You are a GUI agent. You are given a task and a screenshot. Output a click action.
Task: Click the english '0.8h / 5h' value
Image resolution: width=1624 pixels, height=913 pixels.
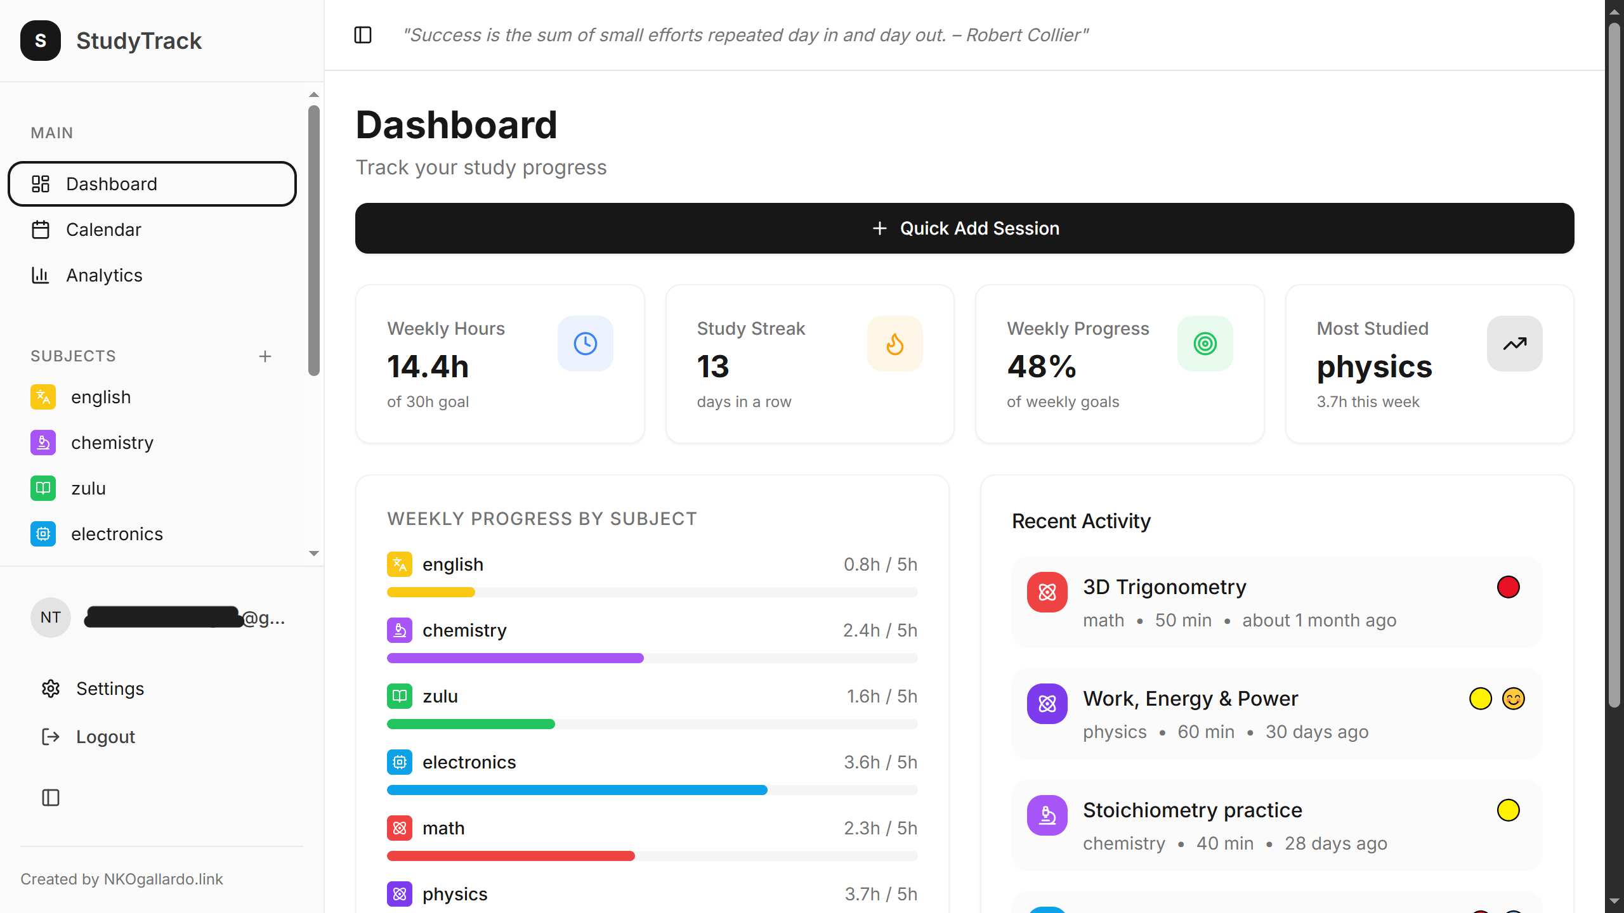(881, 564)
